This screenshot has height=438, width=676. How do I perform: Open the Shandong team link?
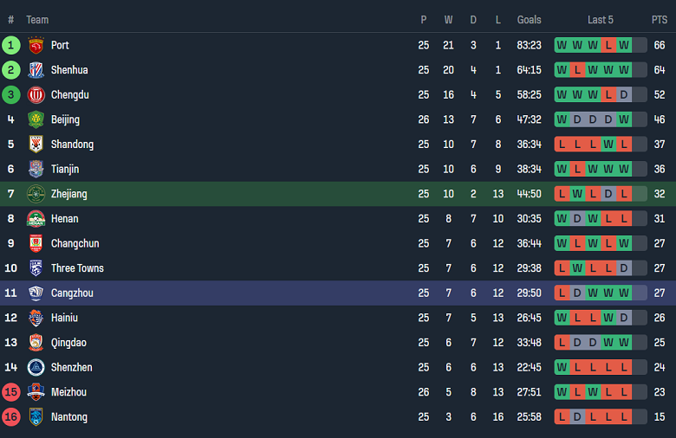click(x=72, y=145)
